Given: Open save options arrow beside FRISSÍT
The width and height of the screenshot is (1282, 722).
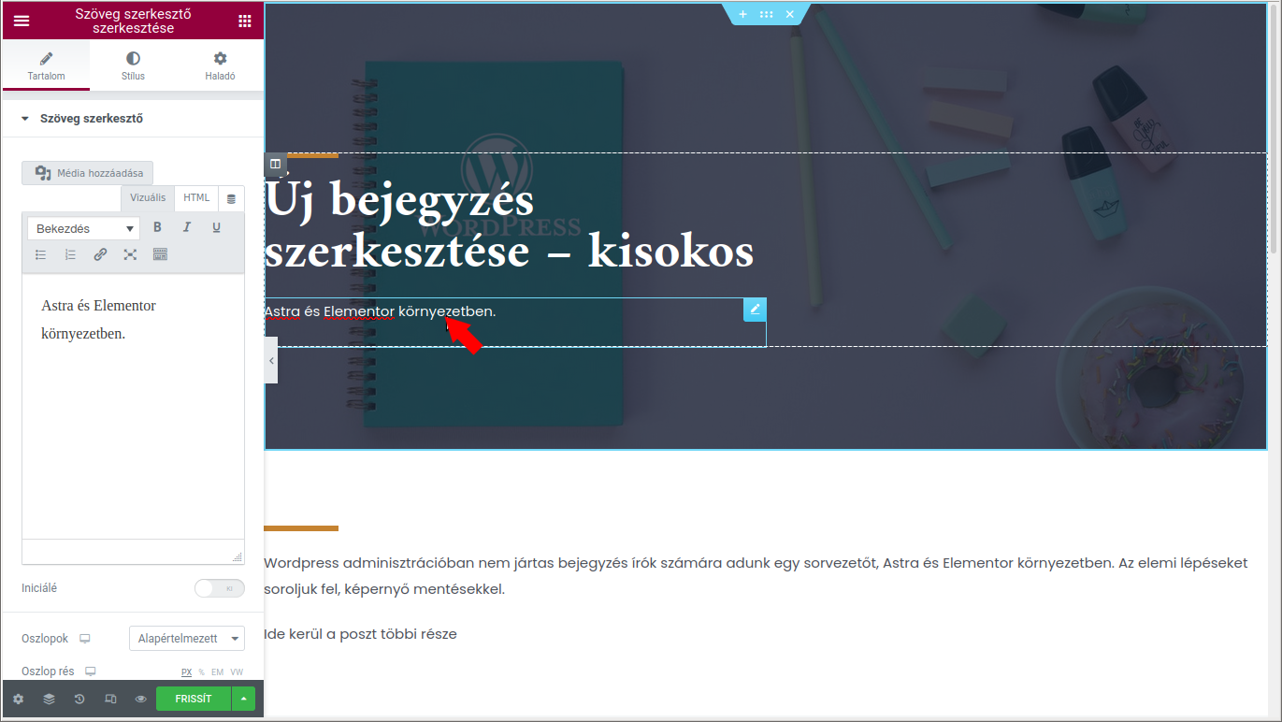Looking at the screenshot, I should pos(243,699).
